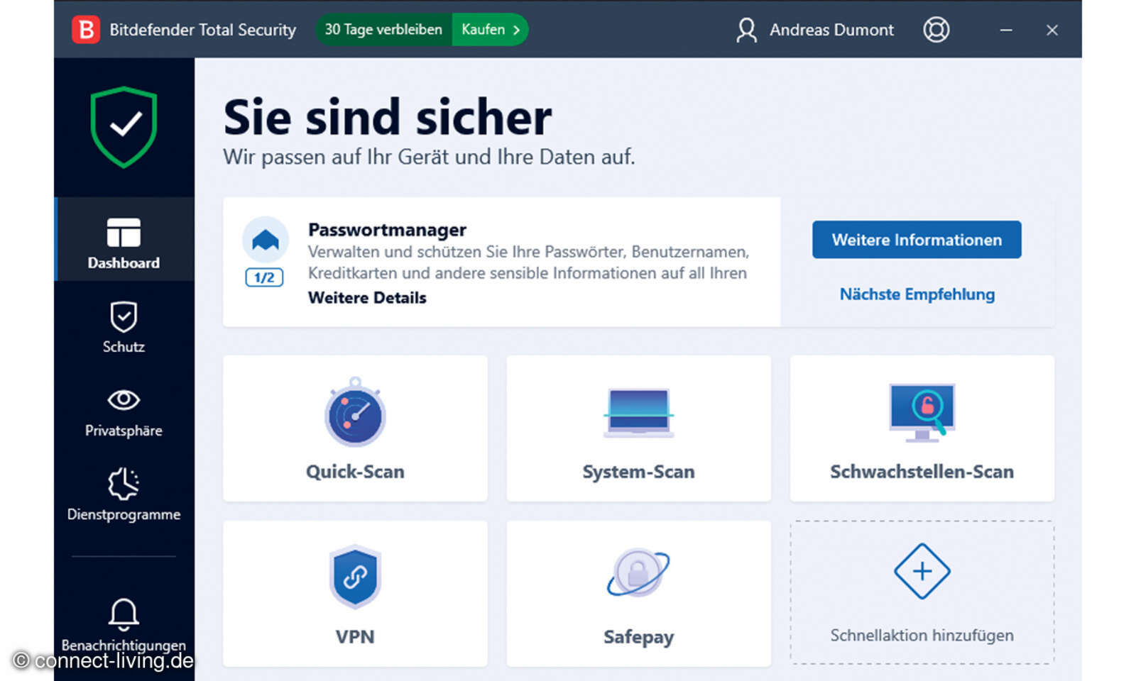Open the VPN shield icon
The image size is (1136, 681).
pyautogui.click(x=355, y=576)
